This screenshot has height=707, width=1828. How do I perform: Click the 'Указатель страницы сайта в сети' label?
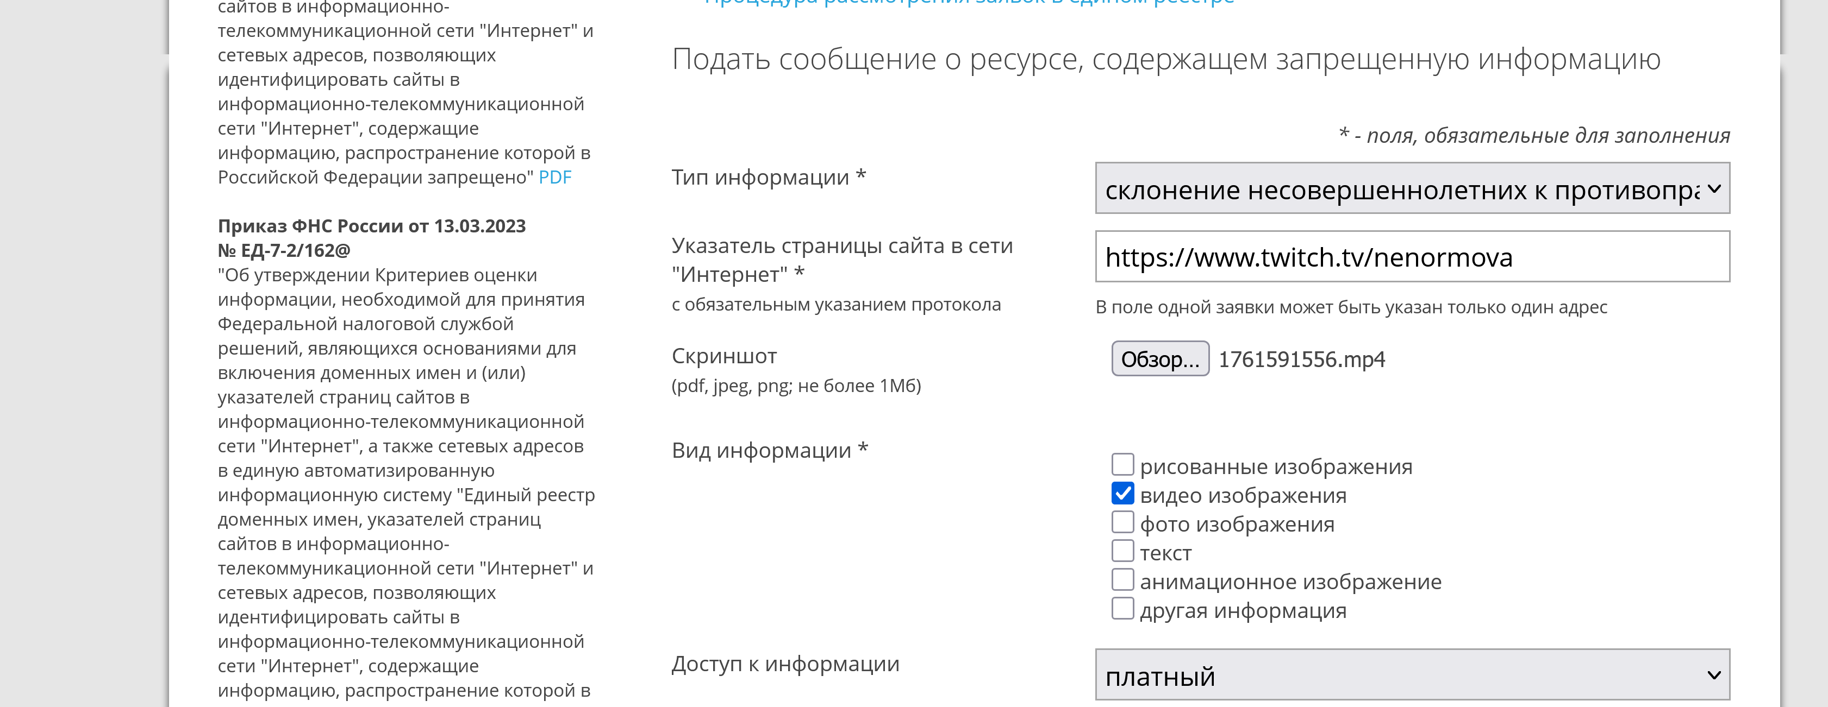[x=841, y=246]
